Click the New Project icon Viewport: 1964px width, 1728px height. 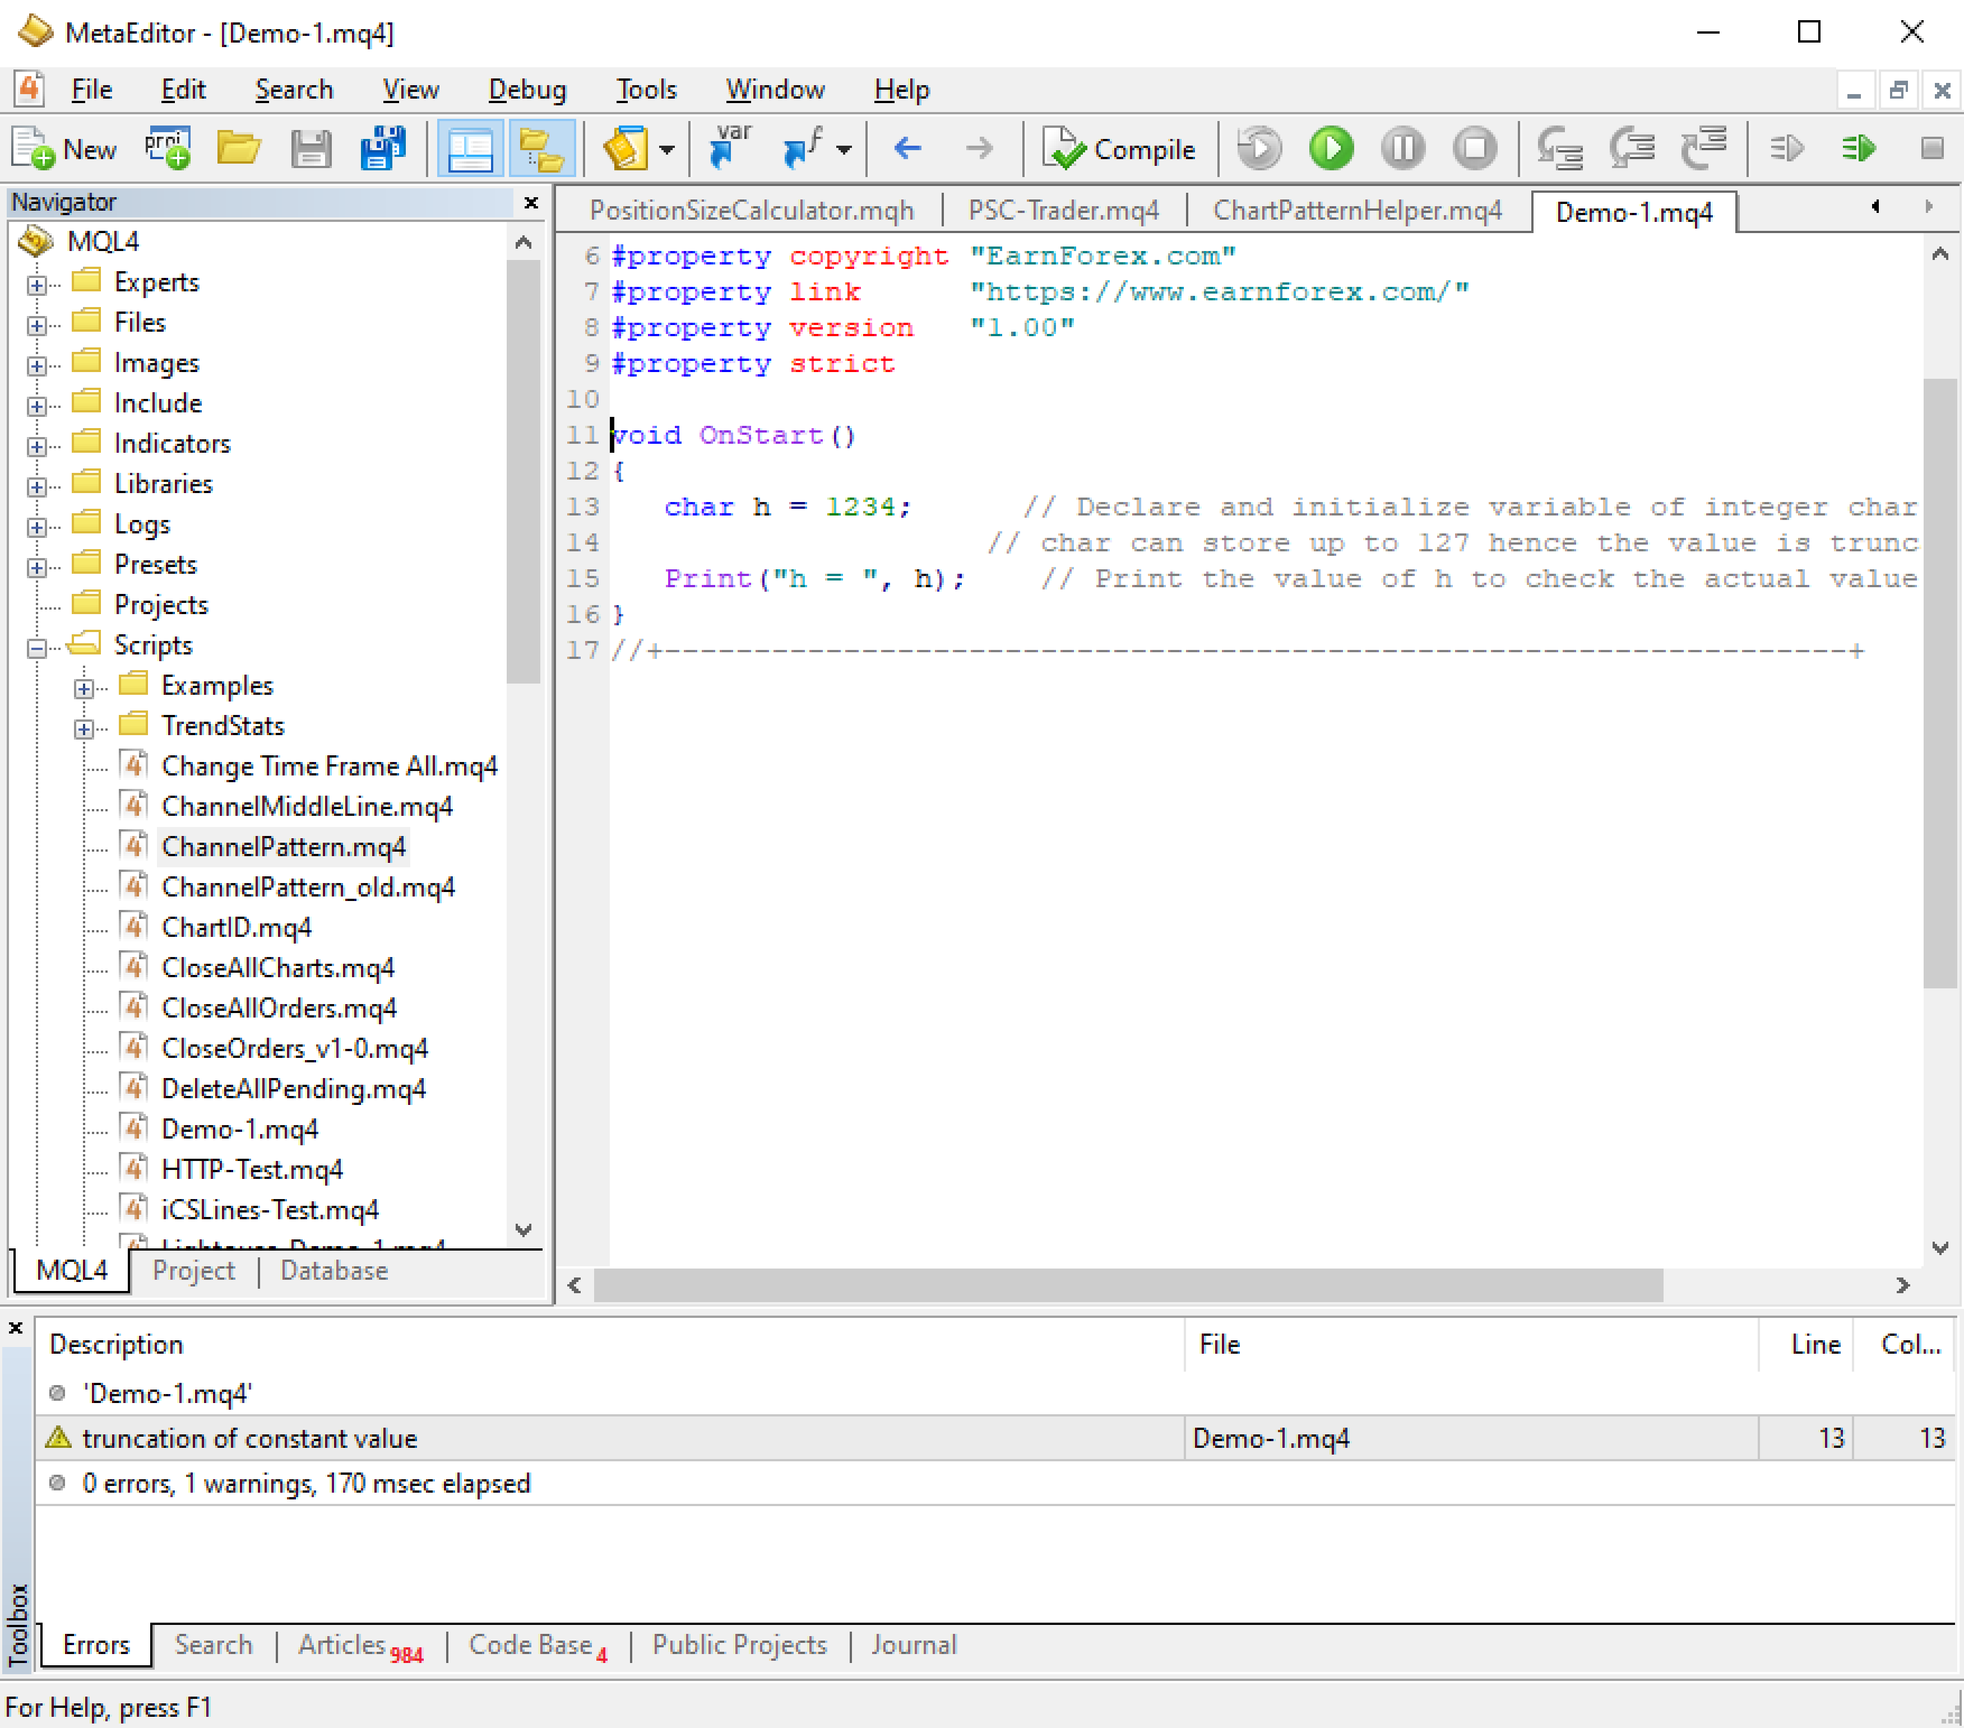click(167, 149)
